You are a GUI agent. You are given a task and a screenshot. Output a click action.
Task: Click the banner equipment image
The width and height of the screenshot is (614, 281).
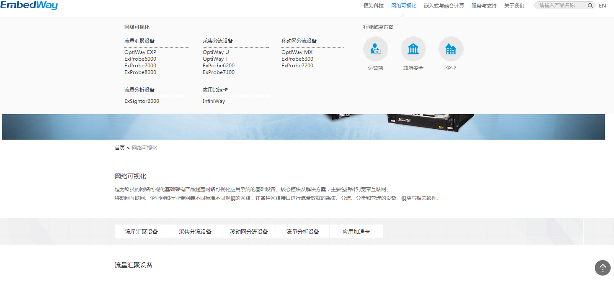tap(303, 127)
